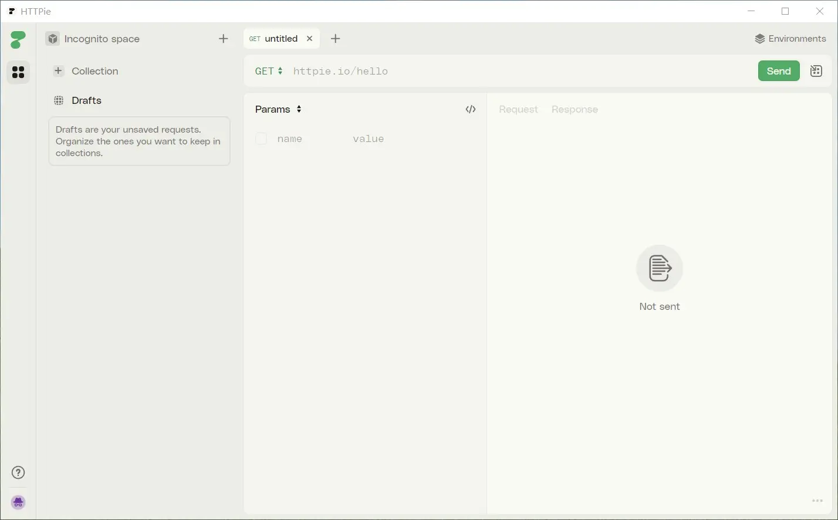Close the untitled request tab
Viewport: 838px width, 520px height.
(x=309, y=39)
